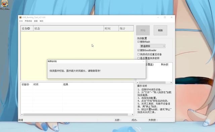Click the 刷新 button

click(x=160, y=30)
